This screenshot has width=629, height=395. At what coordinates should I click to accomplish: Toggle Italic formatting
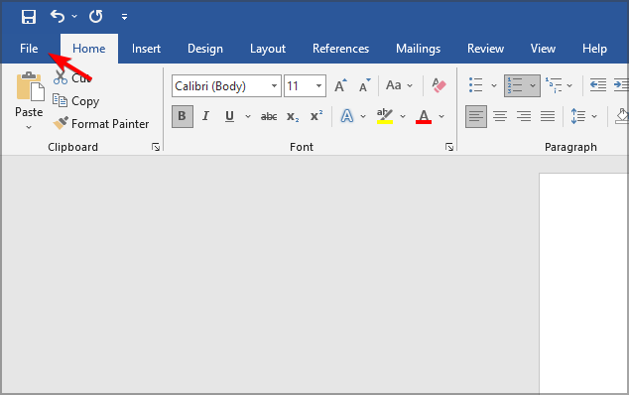205,116
